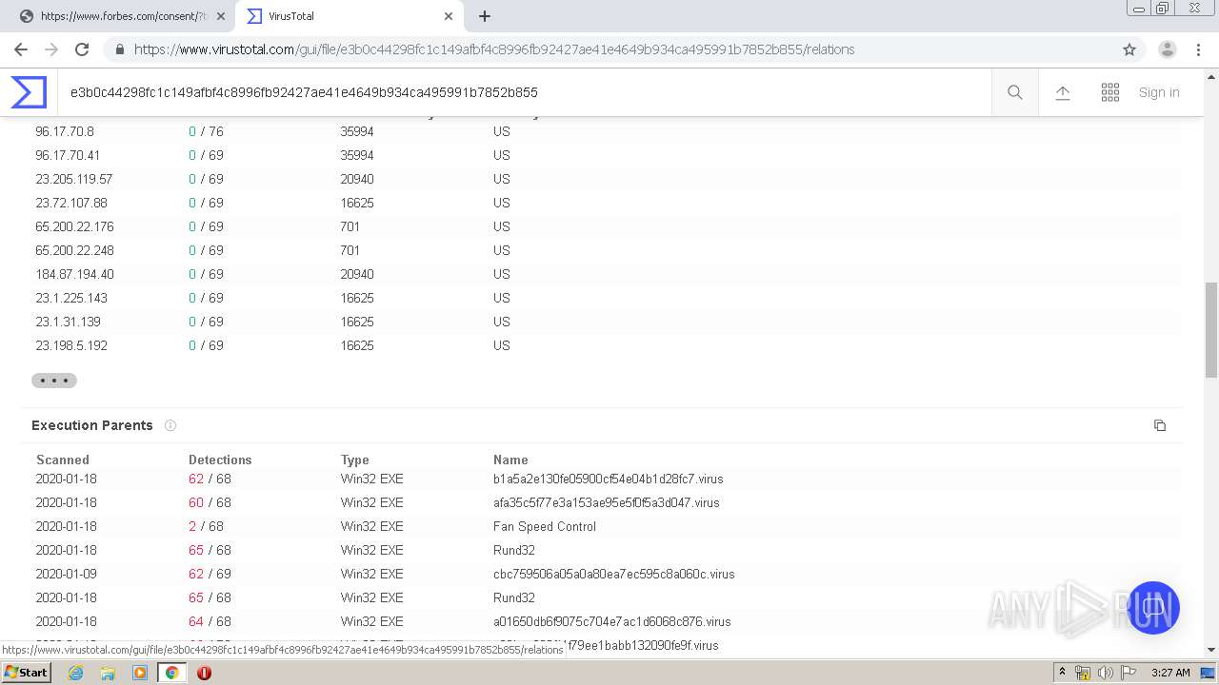
Task: Go forward to the next page
Action: [51, 49]
